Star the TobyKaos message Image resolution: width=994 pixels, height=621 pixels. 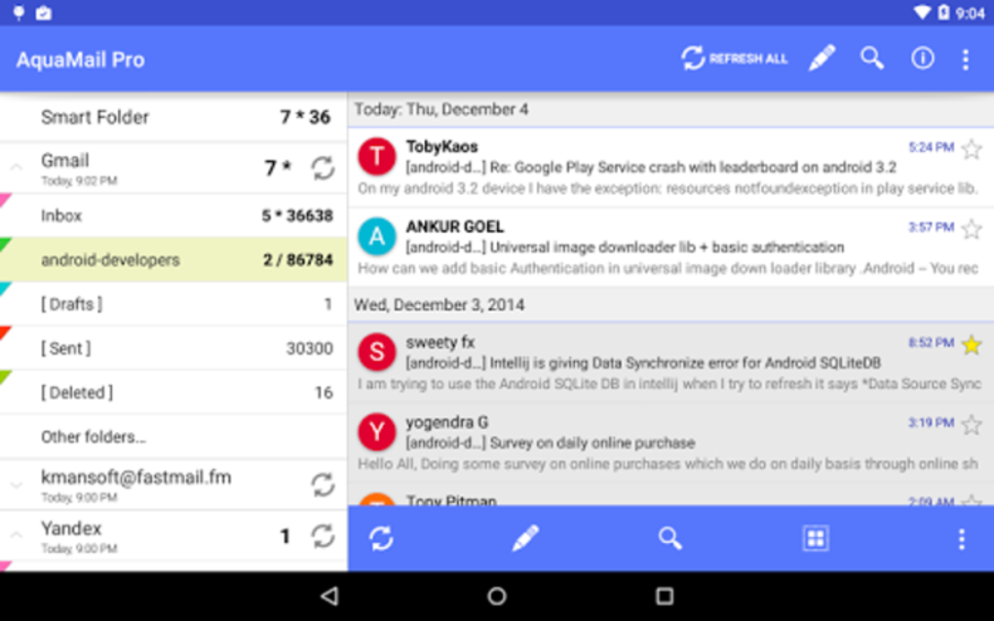971,147
